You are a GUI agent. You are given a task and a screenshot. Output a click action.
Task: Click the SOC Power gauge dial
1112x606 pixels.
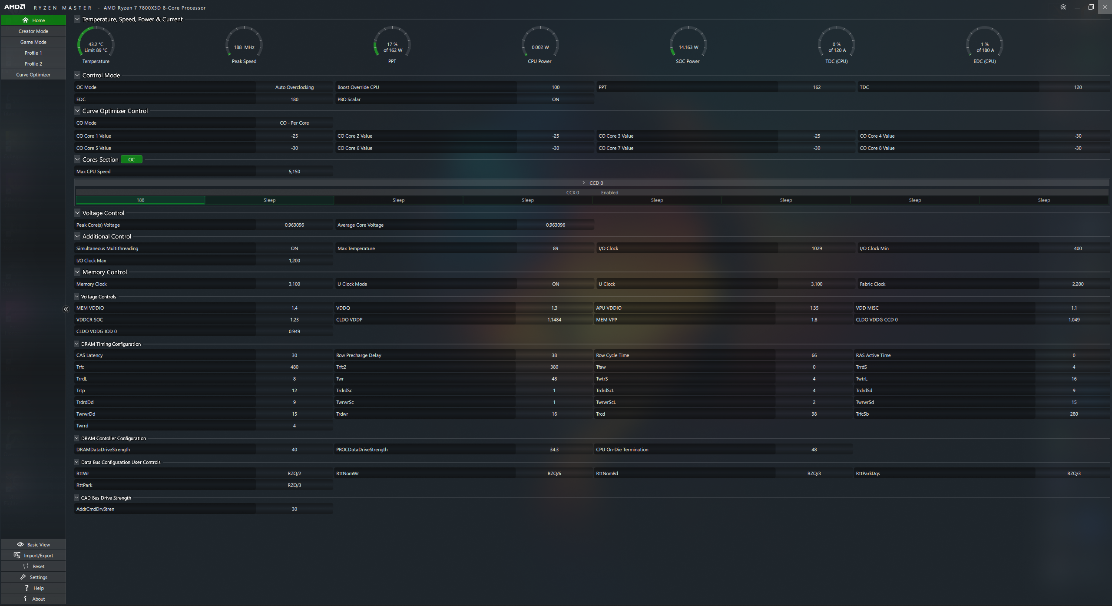click(x=688, y=42)
